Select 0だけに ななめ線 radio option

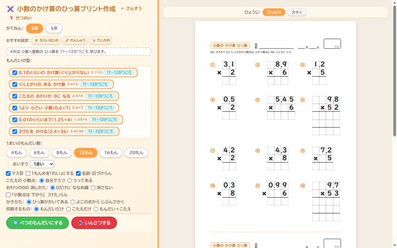point(53,188)
